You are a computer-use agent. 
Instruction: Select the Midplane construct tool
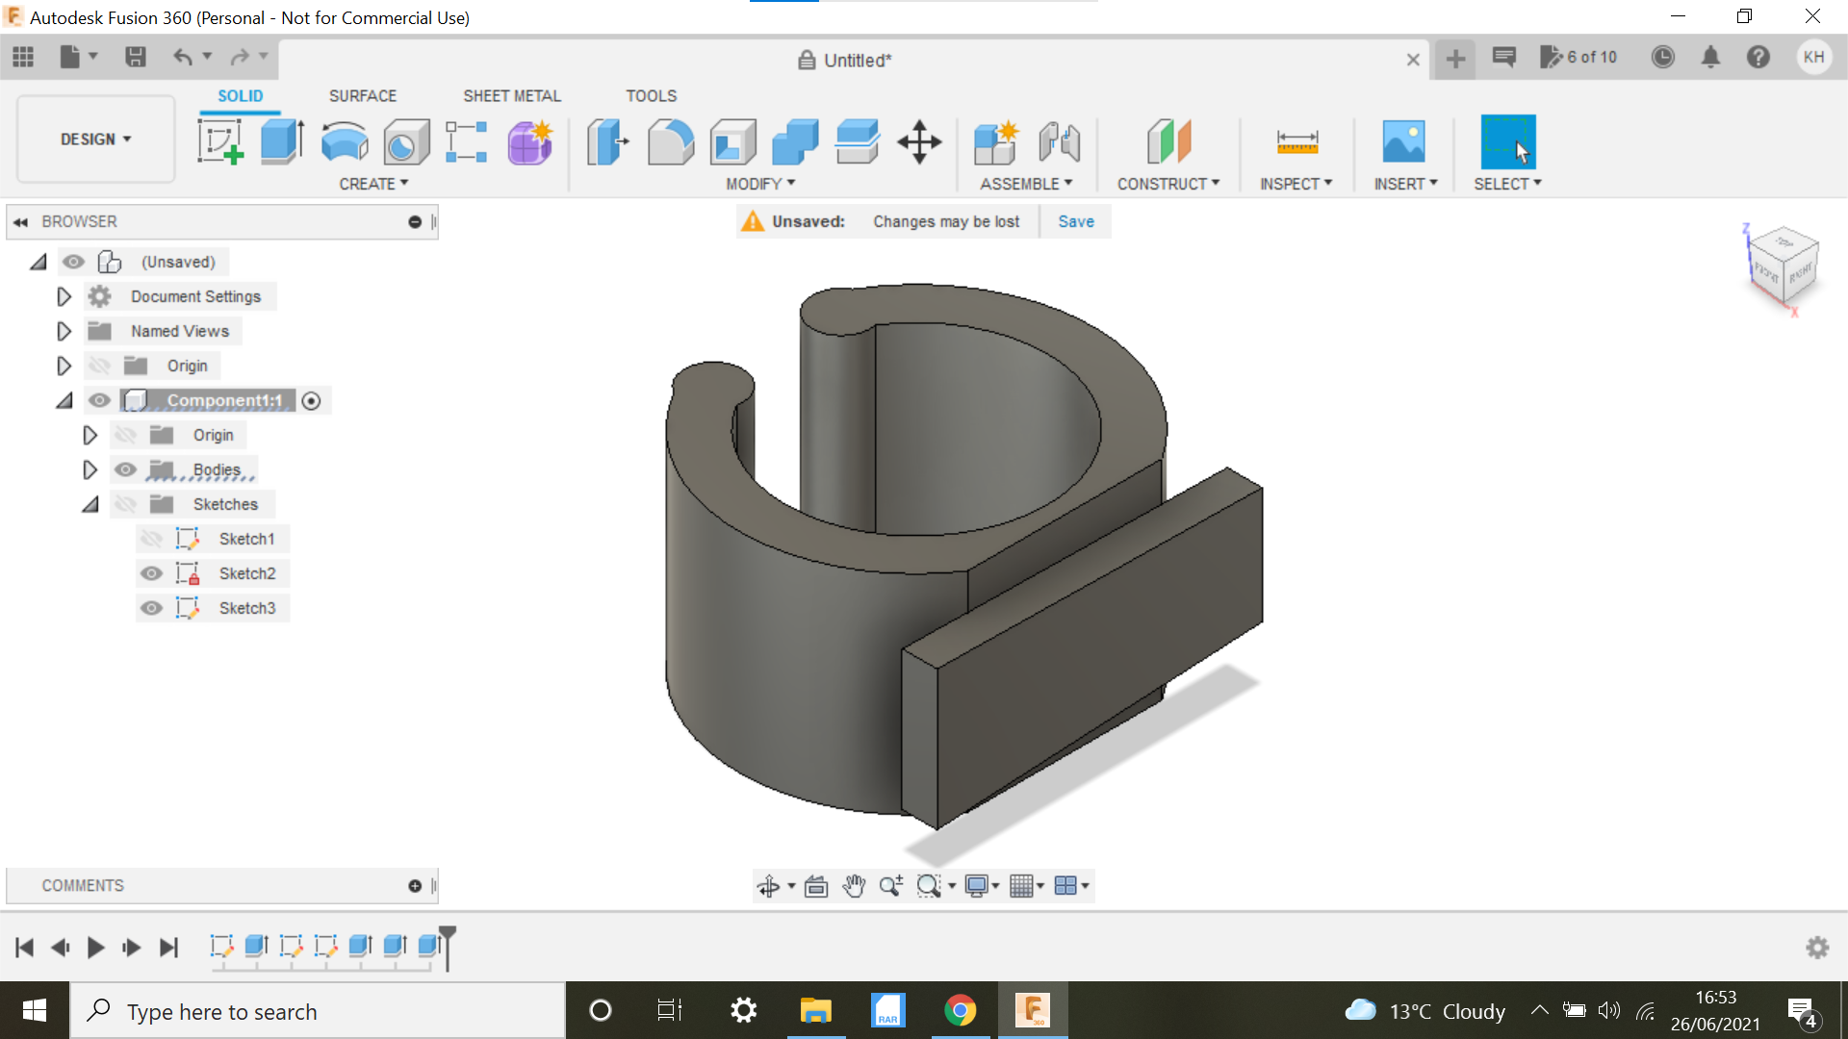(1168, 141)
